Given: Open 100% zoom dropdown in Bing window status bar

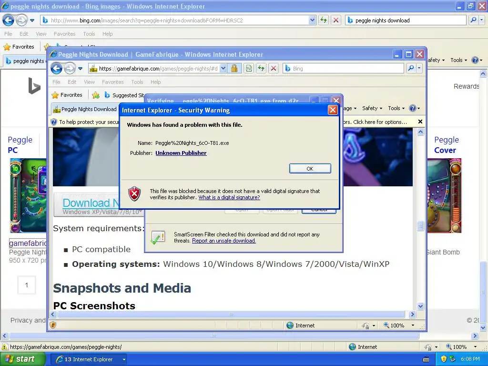Looking at the screenshot, I should (x=475, y=347).
